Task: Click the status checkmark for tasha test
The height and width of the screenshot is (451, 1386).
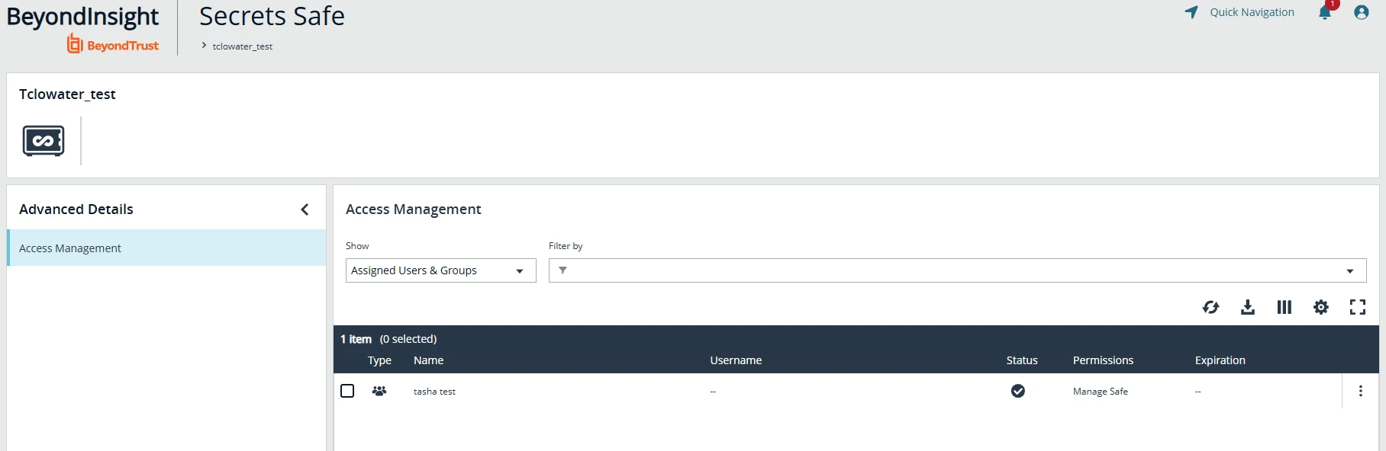Action: point(1018,391)
